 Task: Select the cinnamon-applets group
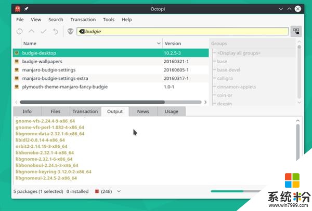pyautogui.click(x=237, y=87)
